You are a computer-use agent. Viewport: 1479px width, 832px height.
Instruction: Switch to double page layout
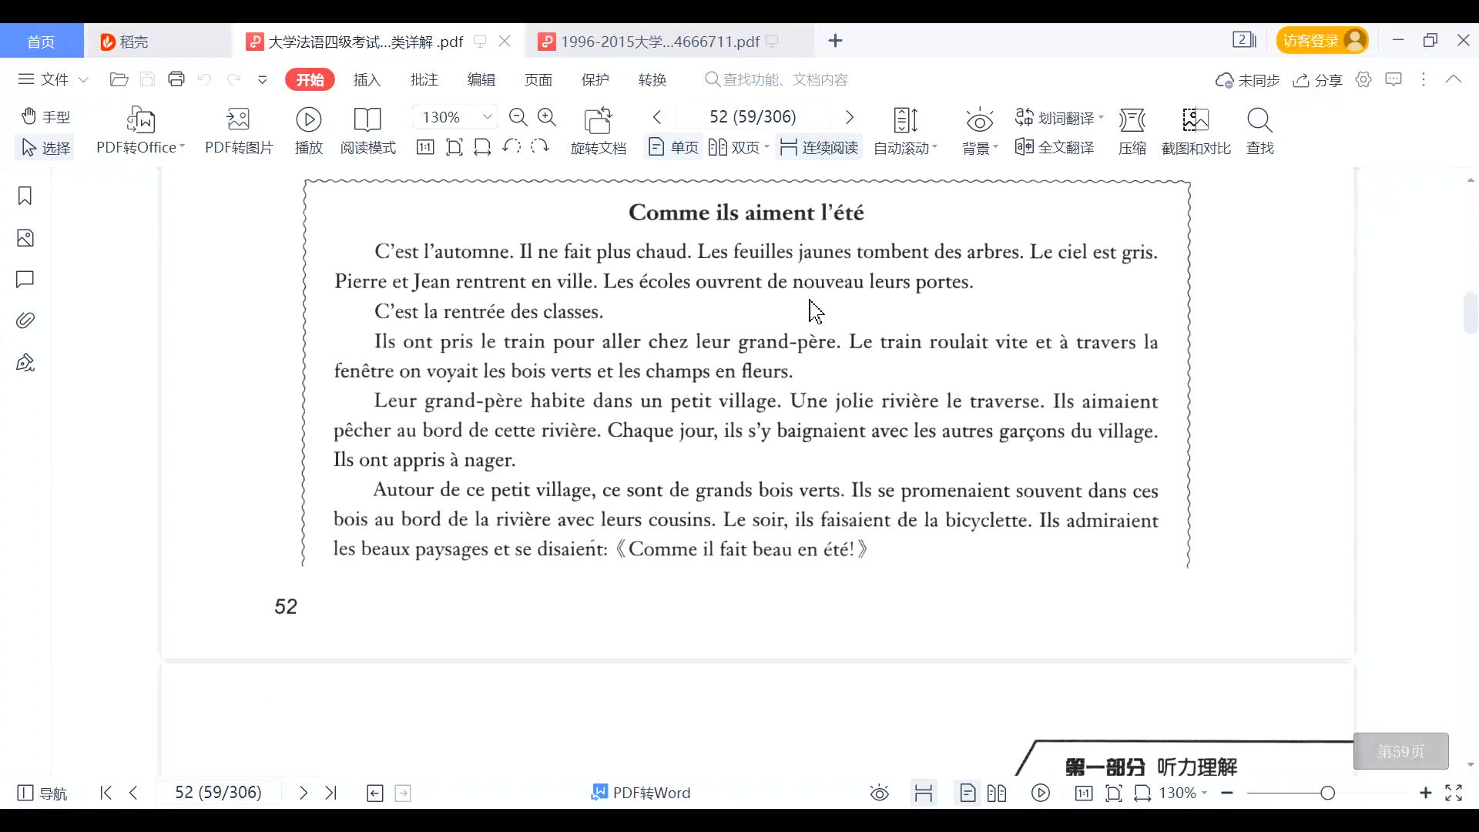(738, 147)
